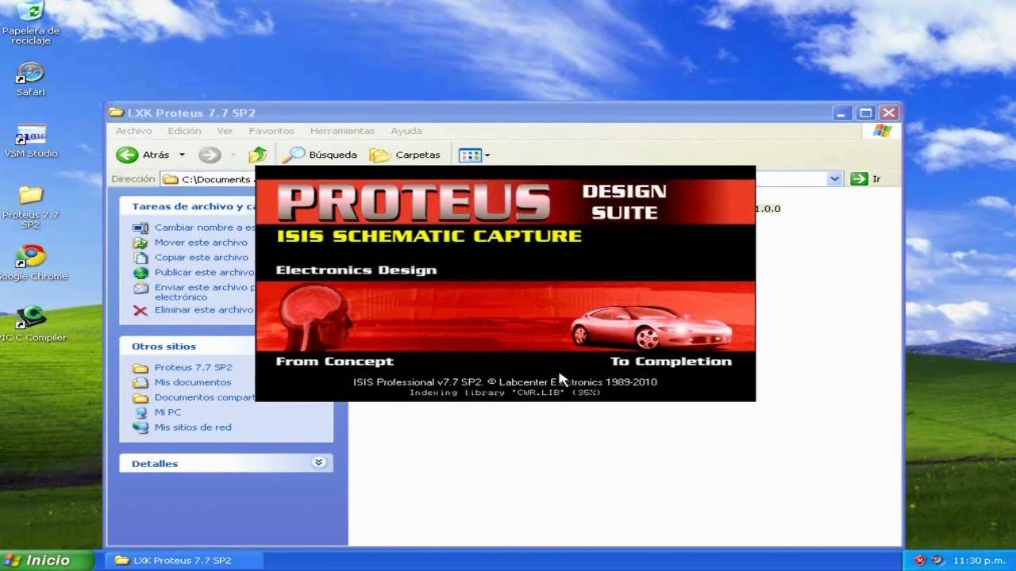
Task: Go back with the Atrás button
Action: (x=143, y=155)
